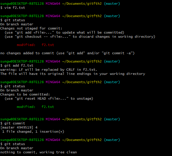The height and width of the screenshot is (156, 172).
Task: Click "$ git status" above "Changes to be committed"
Action: [x=13, y=86]
